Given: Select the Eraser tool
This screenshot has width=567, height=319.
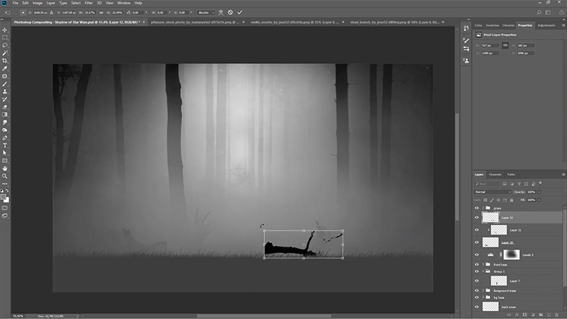Looking at the screenshot, I should click(5, 107).
